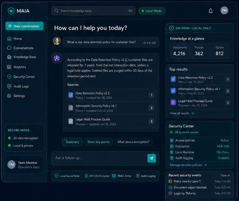The width and height of the screenshot is (239, 201).
Task: Open TM profile avatar in header
Action: tap(224, 11)
